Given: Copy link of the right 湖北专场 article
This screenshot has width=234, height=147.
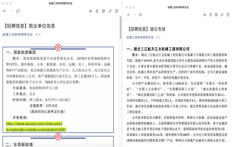Looking at the screenshot, I should pos(222,14).
